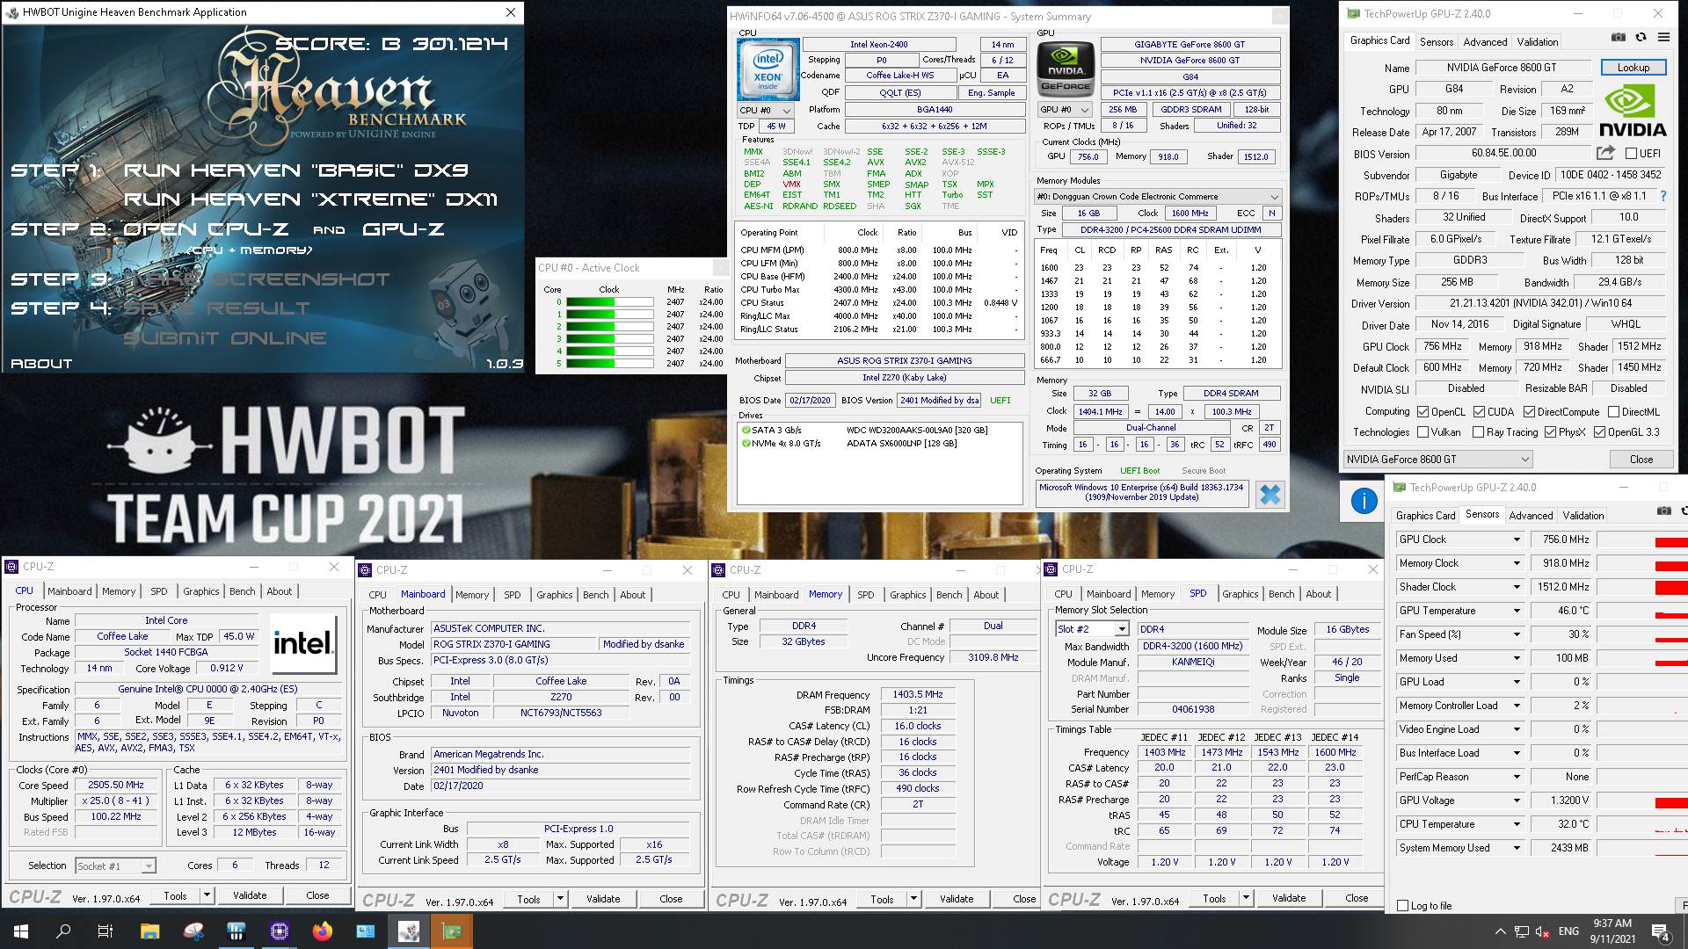Enable Log to file checkbox

click(1403, 906)
